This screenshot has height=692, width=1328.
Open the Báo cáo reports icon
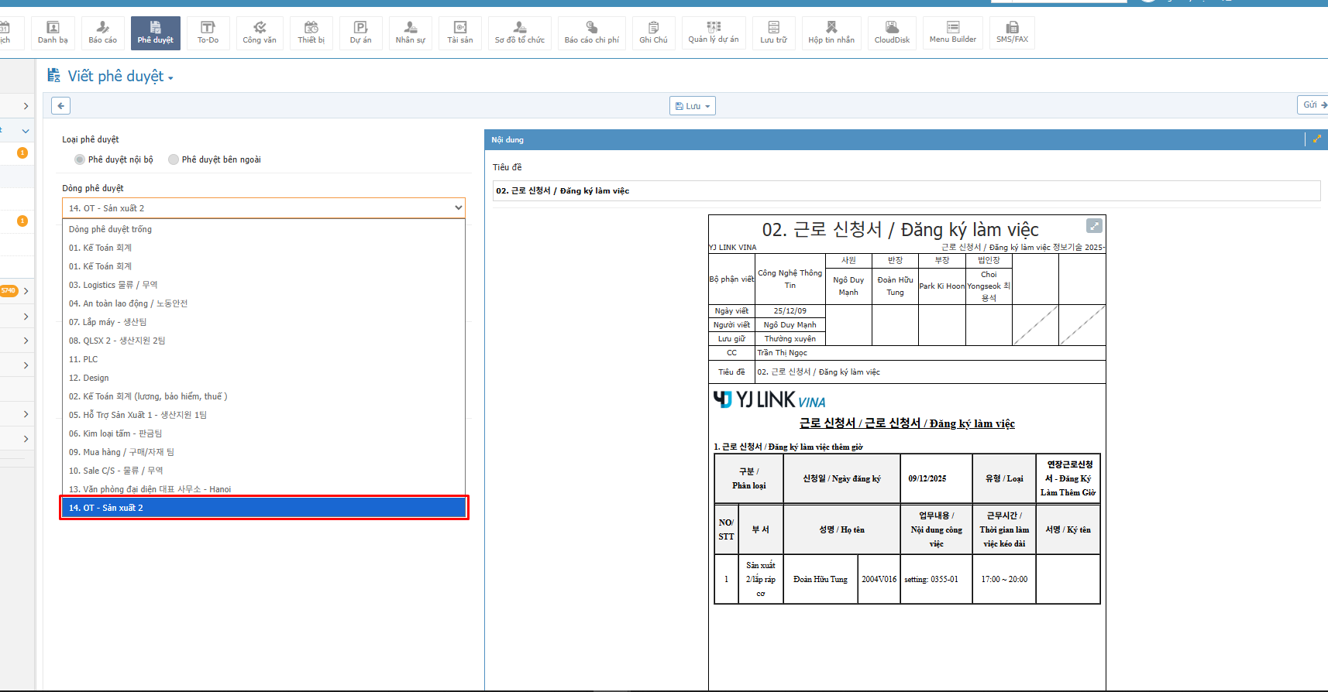click(x=102, y=33)
